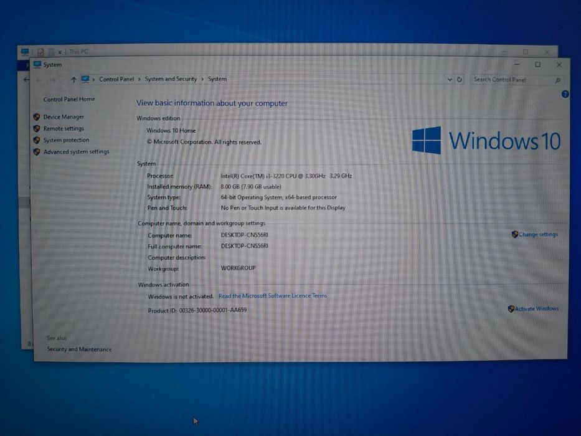Click the up arrow navigation icon
This screenshot has width=581, height=436.
pos(73,79)
